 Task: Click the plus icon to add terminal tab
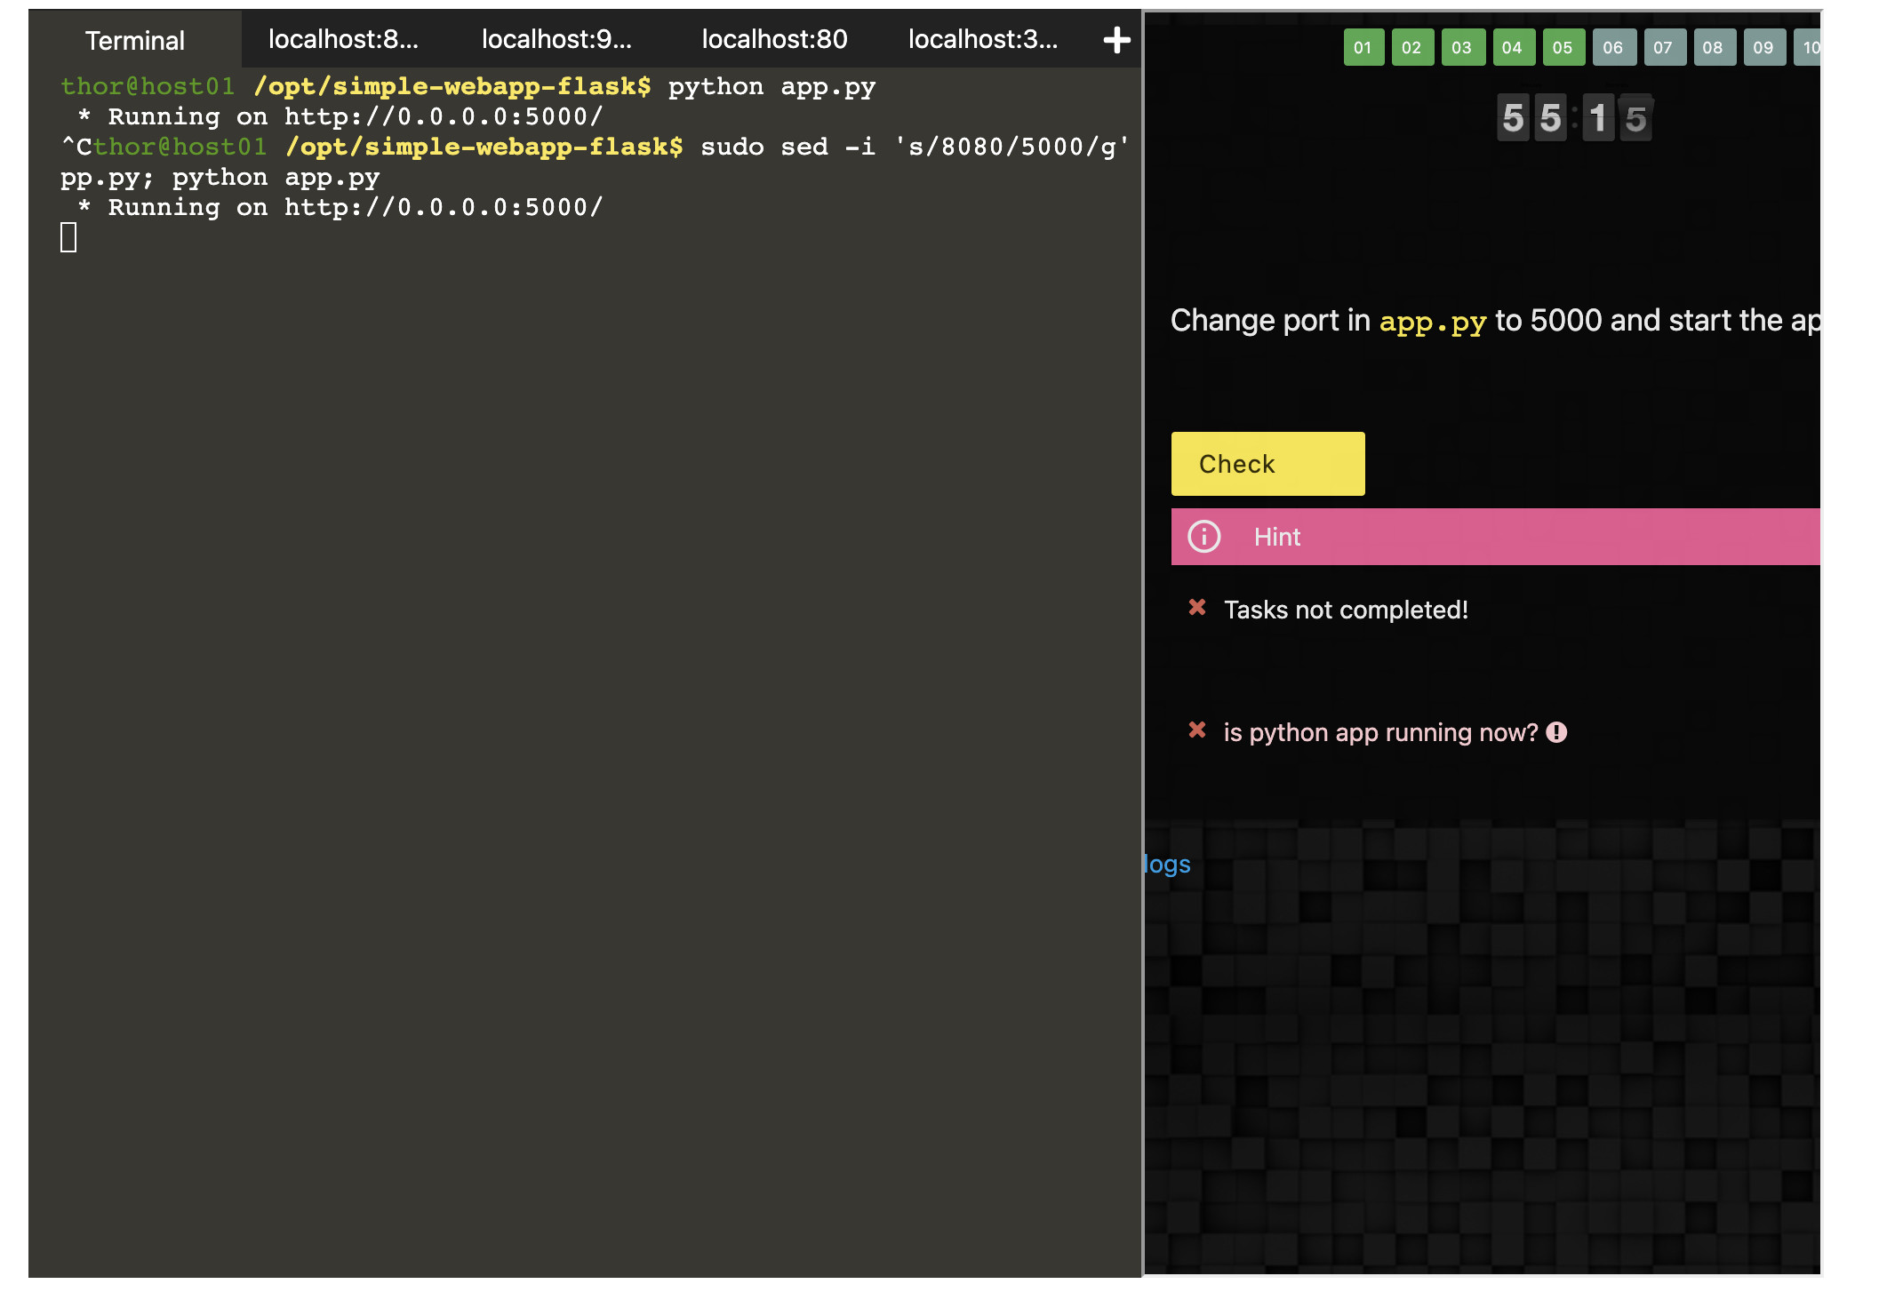(x=1116, y=40)
